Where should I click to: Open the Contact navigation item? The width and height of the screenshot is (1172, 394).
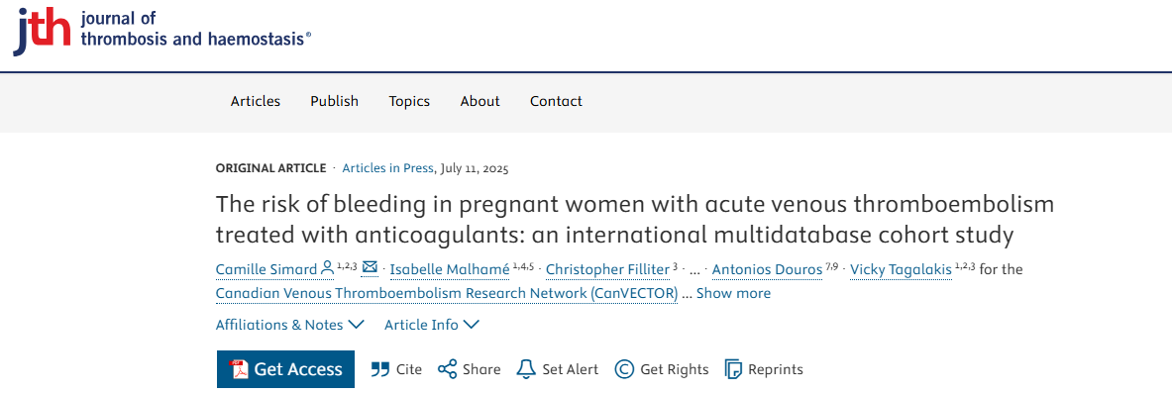[556, 102]
